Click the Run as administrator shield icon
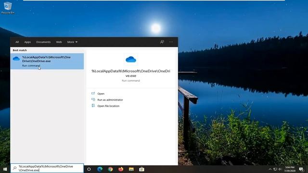Image resolution: width=308 pixels, height=173 pixels. tap(93, 99)
